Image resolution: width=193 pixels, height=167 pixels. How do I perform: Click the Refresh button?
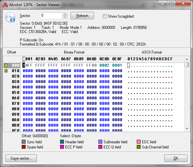click(82, 16)
